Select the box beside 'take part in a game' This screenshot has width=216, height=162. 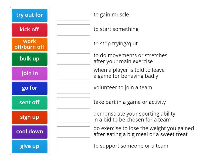73,103
